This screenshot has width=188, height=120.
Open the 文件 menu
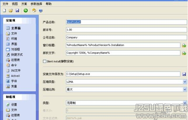pyautogui.click(x=5, y=4)
